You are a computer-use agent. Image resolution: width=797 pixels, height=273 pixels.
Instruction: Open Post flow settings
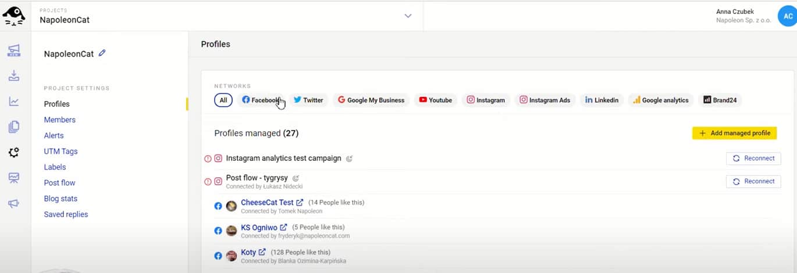pos(59,182)
